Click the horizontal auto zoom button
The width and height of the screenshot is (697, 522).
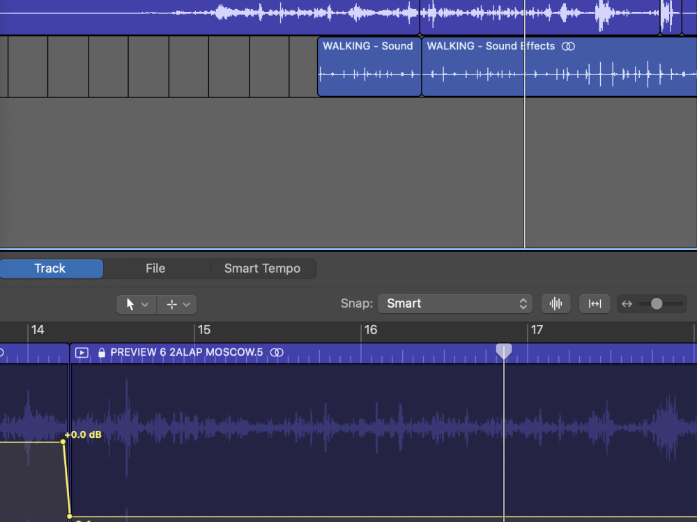(595, 303)
